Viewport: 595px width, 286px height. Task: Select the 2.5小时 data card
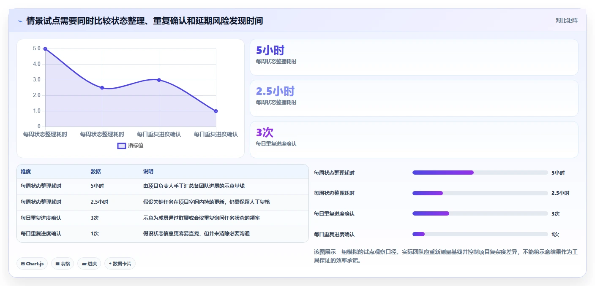[414, 98]
